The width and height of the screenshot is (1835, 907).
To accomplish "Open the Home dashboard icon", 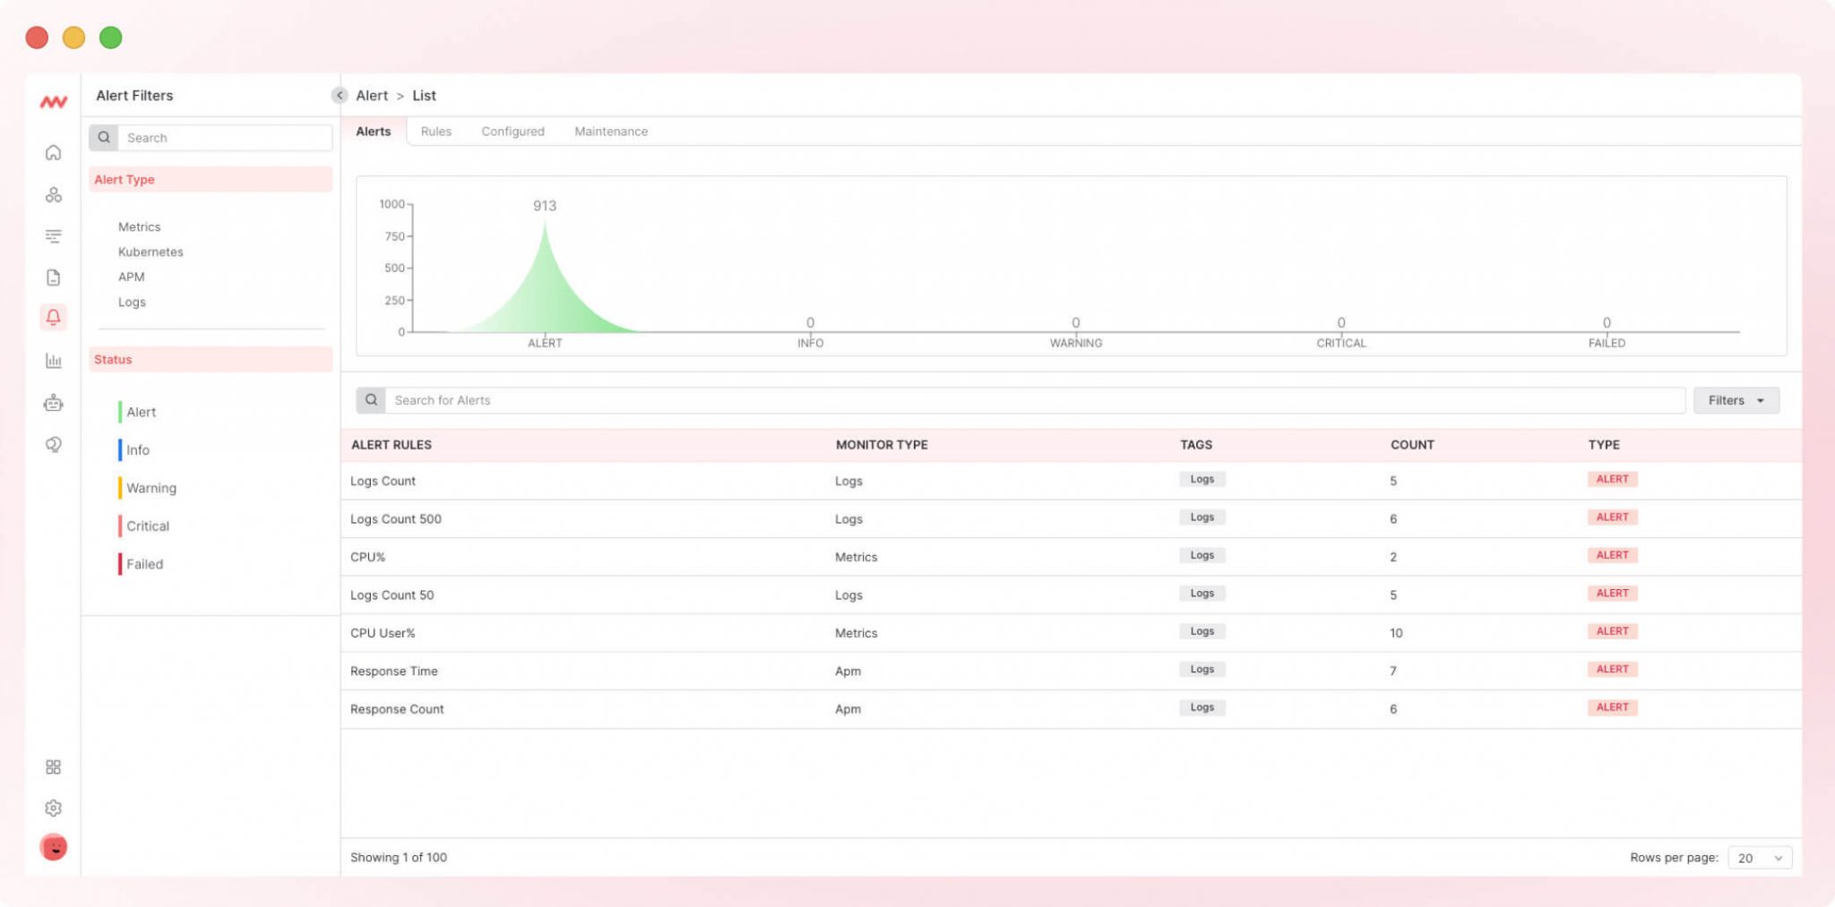I will click(x=54, y=152).
